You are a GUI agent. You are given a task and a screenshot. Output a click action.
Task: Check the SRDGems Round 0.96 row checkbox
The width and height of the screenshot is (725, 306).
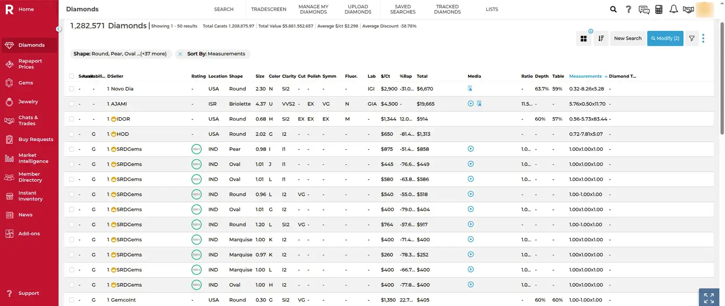point(72,195)
